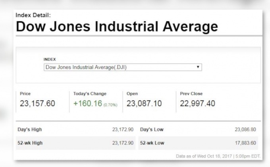Click the INDEX label above the selector
This screenshot has height=167, width=270.
50,59
